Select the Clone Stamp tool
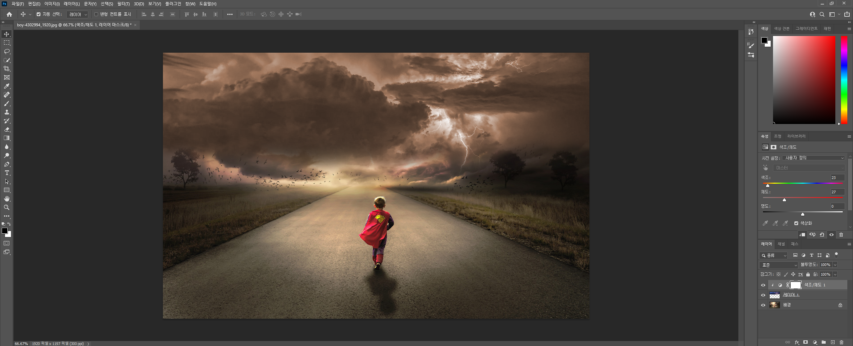853x346 pixels. pyautogui.click(x=7, y=112)
